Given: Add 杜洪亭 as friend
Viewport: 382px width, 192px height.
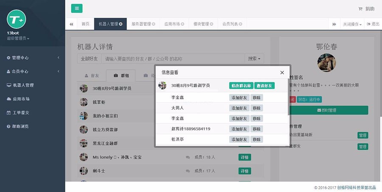Looking at the screenshot, I should (x=239, y=139).
